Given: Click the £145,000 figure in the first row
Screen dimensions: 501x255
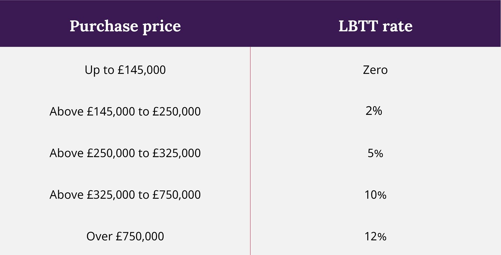Looking at the screenshot, I should point(141,70).
